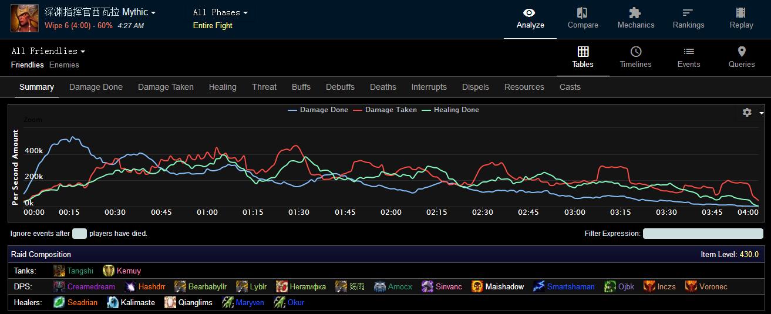Click the Enemies link
Image resolution: width=771 pixels, height=314 pixels.
click(x=64, y=65)
